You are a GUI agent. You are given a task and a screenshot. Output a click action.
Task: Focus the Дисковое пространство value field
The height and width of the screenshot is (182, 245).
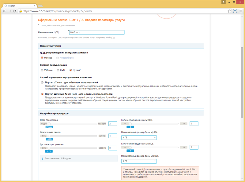click(113, 148)
